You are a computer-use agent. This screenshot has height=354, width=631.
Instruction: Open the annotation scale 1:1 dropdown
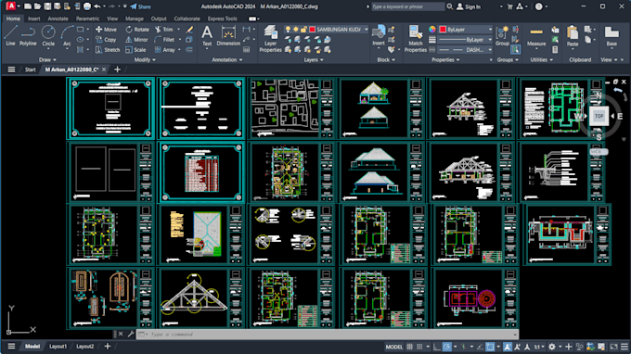[x=538, y=347]
